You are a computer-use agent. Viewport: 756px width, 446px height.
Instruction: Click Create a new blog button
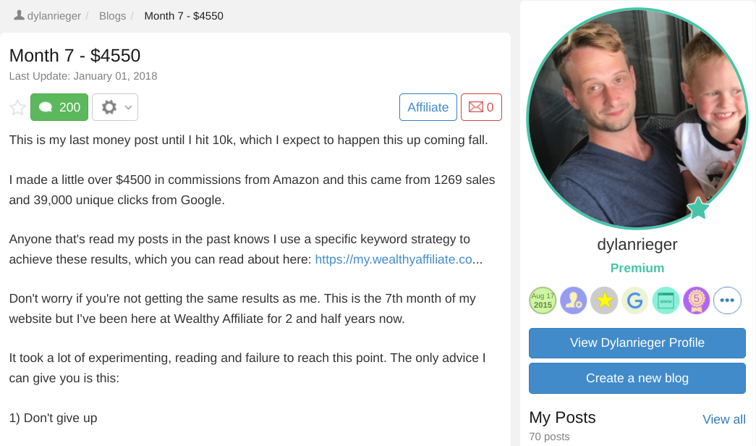637,379
